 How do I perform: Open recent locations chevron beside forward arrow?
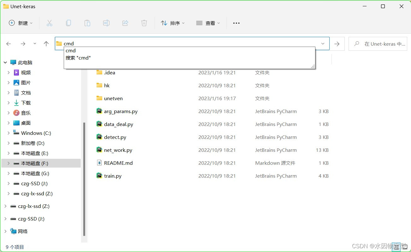(35, 43)
